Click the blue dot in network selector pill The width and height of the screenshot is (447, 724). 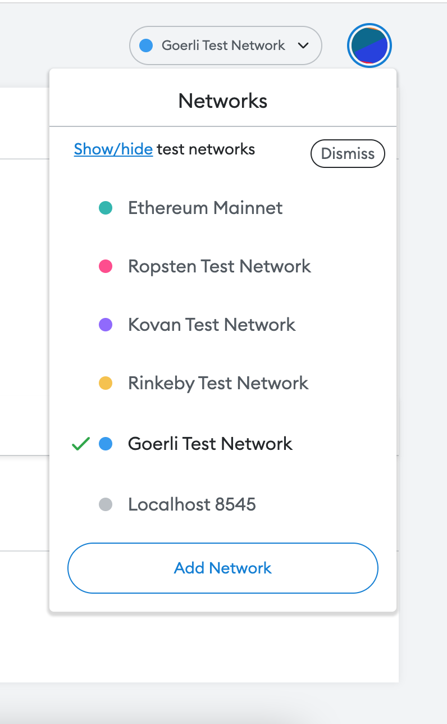(146, 45)
